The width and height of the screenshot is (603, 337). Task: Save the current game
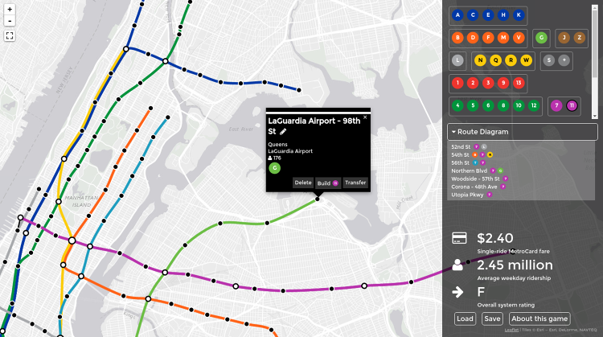492,319
